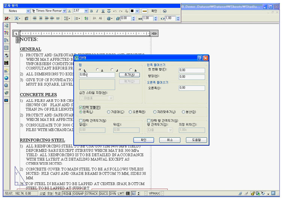Image resolution: width=284 pixels, height=200 pixels.
Task: Click the uppercase conversion icon
Action: point(94,18)
